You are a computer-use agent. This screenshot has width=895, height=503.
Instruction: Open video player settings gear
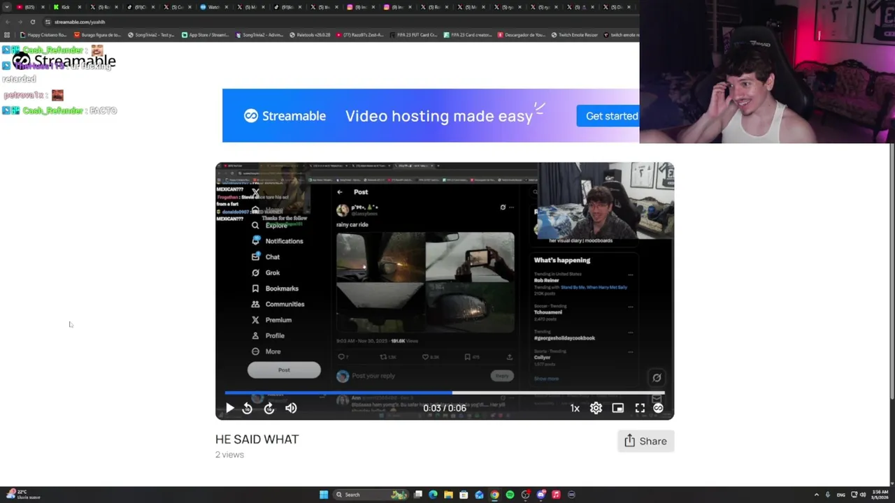tap(596, 408)
